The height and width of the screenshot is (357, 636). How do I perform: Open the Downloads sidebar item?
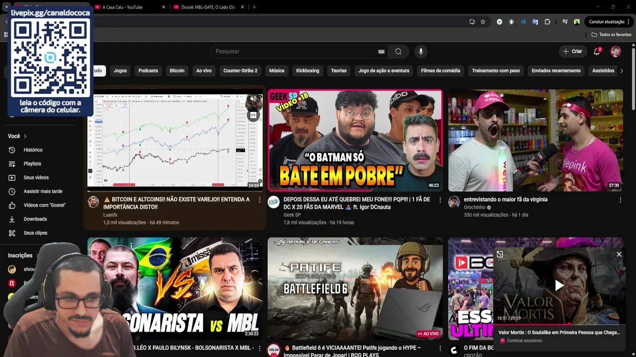tap(35, 219)
